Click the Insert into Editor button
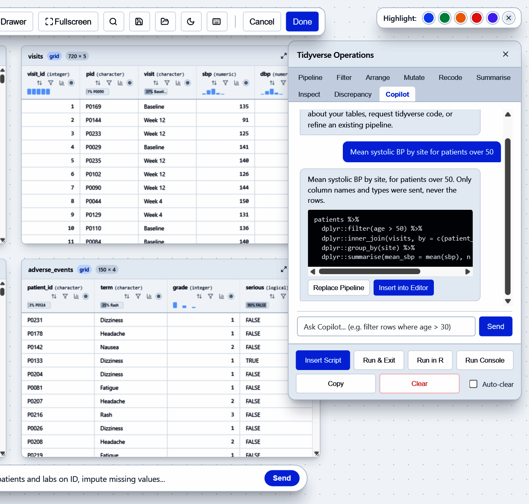This screenshot has height=504, width=529. click(x=404, y=288)
